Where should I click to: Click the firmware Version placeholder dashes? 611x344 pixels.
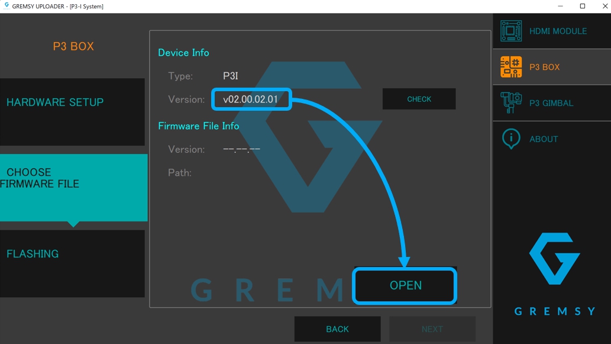click(241, 149)
